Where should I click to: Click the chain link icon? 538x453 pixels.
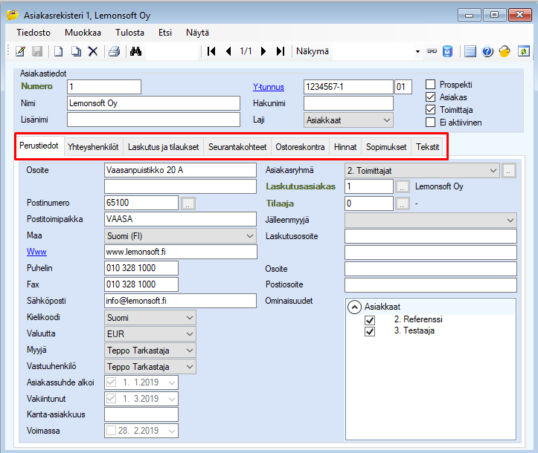point(432,51)
